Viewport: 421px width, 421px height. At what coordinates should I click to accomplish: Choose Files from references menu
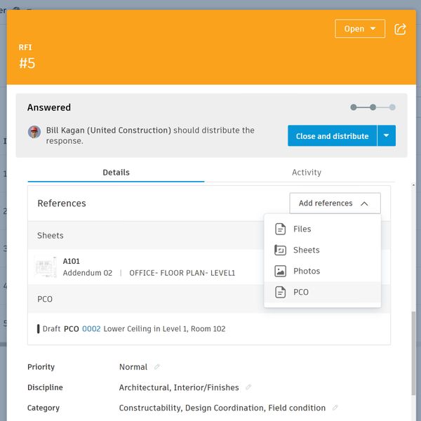(x=302, y=229)
